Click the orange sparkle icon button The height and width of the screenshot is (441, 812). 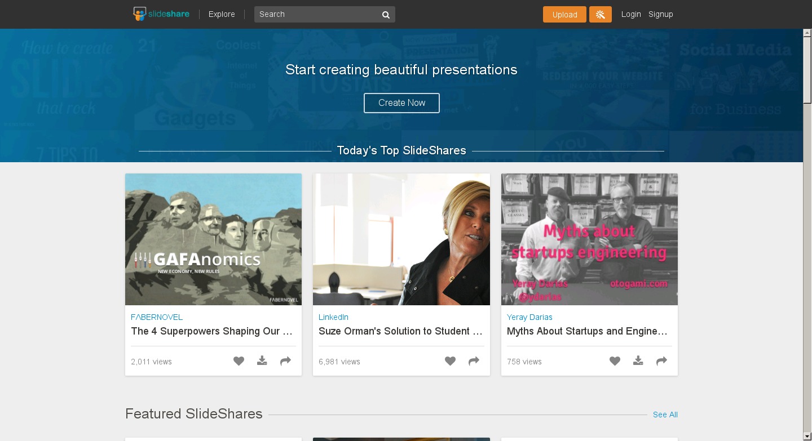coord(600,15)
